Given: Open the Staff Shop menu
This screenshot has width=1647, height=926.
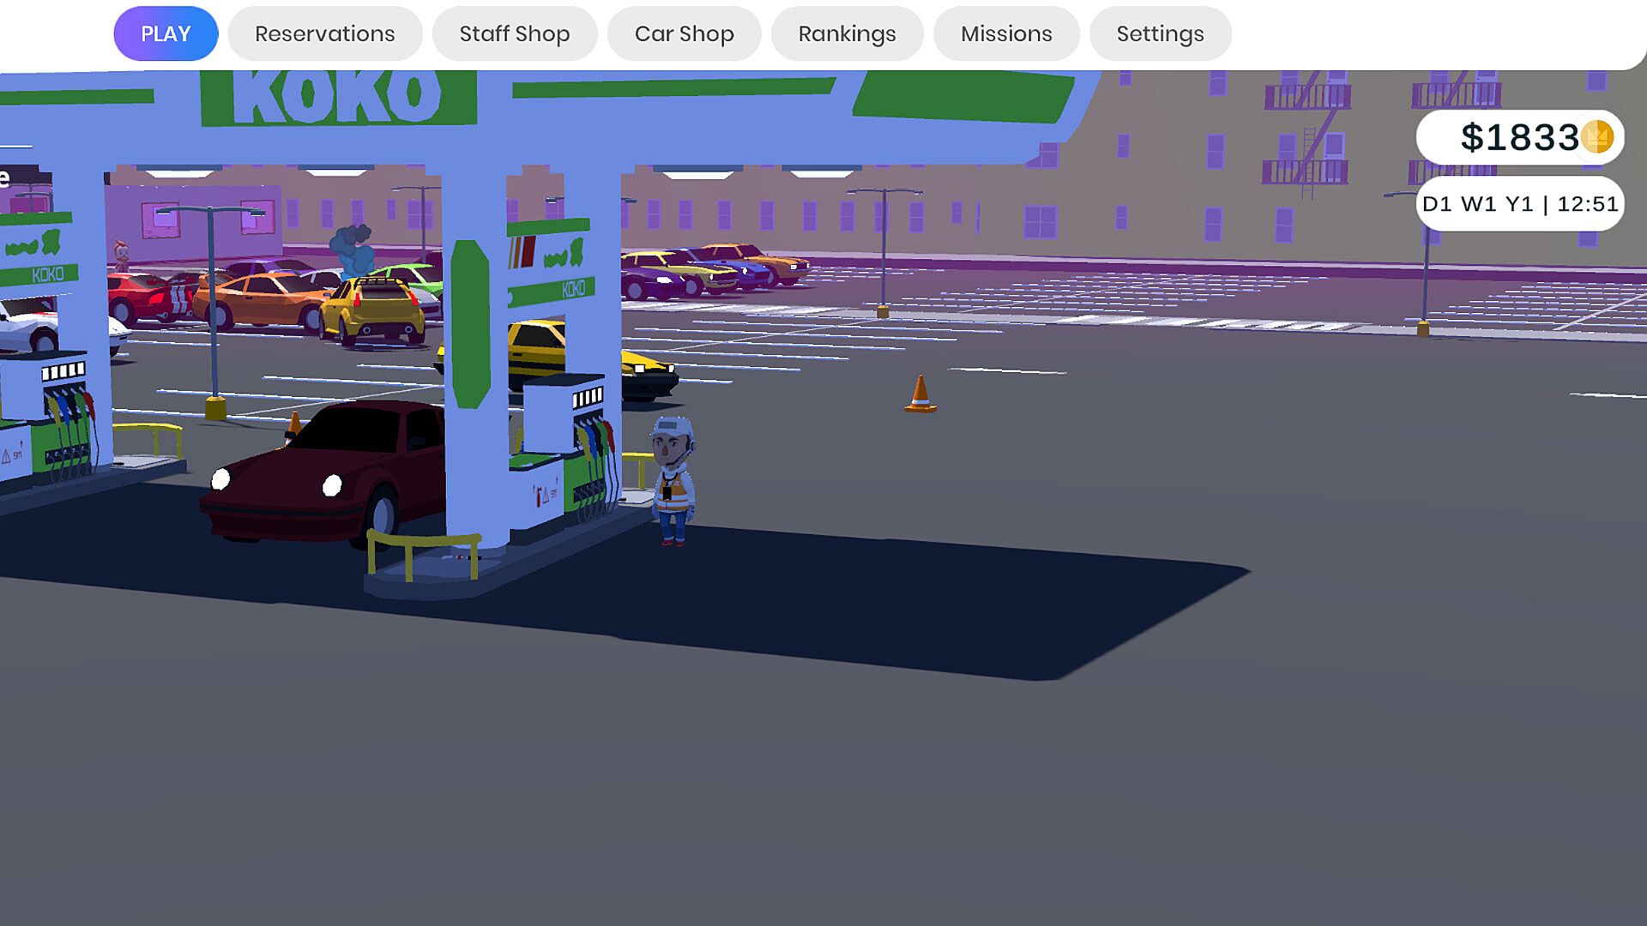Looking at the screenshot, I should (x=514, y=33).
